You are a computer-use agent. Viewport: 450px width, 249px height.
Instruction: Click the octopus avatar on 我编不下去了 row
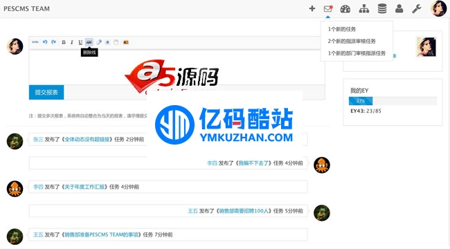click(x=322, y=165)
